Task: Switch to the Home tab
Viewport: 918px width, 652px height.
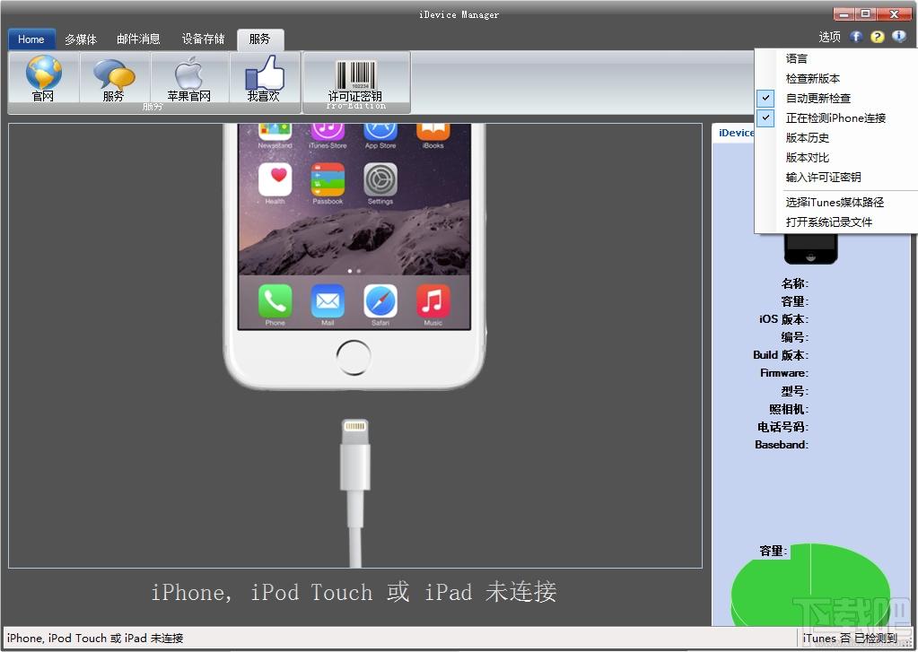Action: point(31,39)
